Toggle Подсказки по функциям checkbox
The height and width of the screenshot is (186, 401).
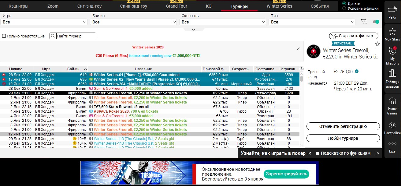click(317, 153)
